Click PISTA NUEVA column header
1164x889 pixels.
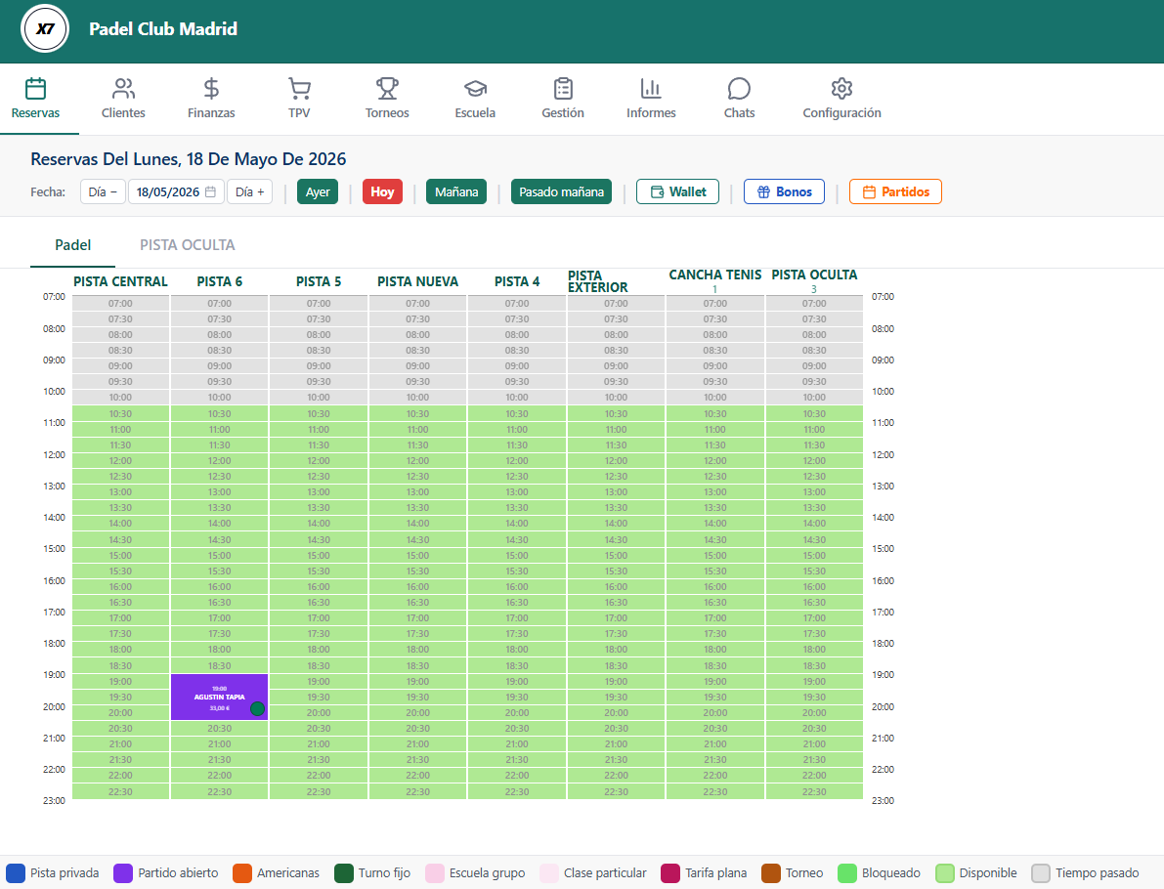418,281
